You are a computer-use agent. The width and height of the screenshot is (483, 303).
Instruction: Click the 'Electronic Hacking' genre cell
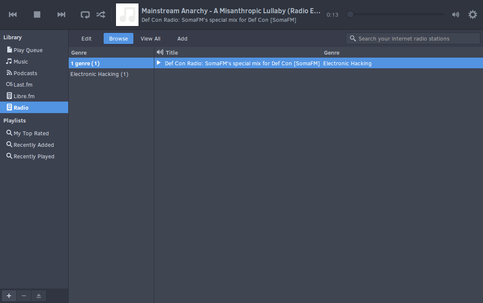click(347, 63)
